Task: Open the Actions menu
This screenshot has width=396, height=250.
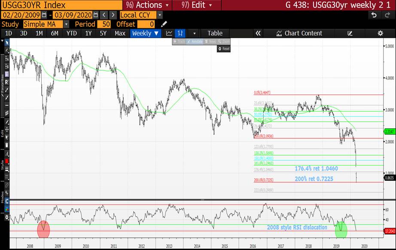Action: (x=146, y=5)
